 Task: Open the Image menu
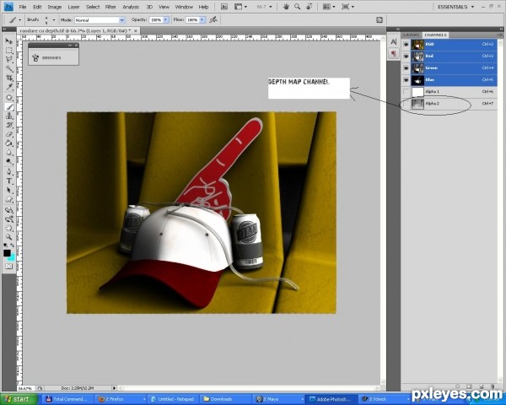[55, 7]
